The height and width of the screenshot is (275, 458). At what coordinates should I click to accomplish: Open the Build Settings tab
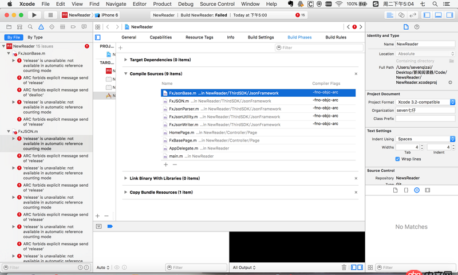tap(261, 37)
